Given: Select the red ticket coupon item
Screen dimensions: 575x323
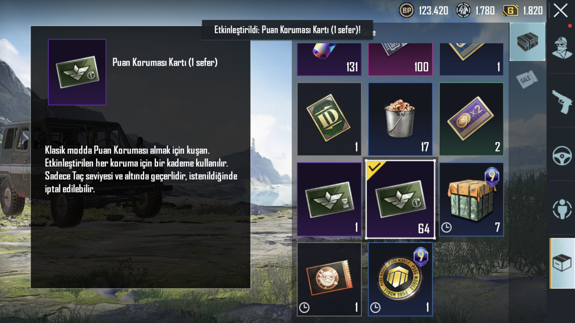Looking at the screenshot, I should [329, 279].
